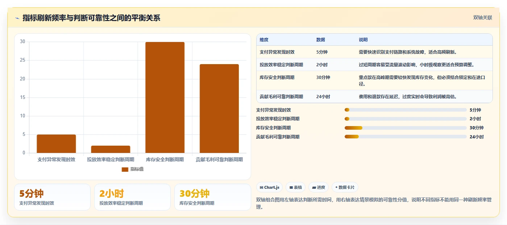Click the 数据 column header
Viewport: 507px width, 225px height.
[x=321, y=39]
